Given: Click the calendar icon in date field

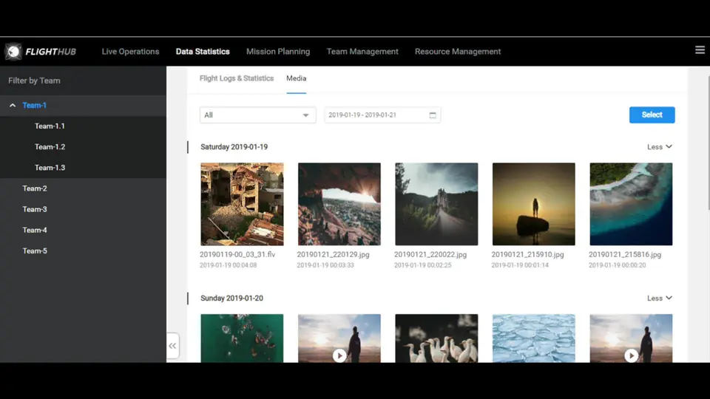Looking at the screenshot, I should [433, 115].
